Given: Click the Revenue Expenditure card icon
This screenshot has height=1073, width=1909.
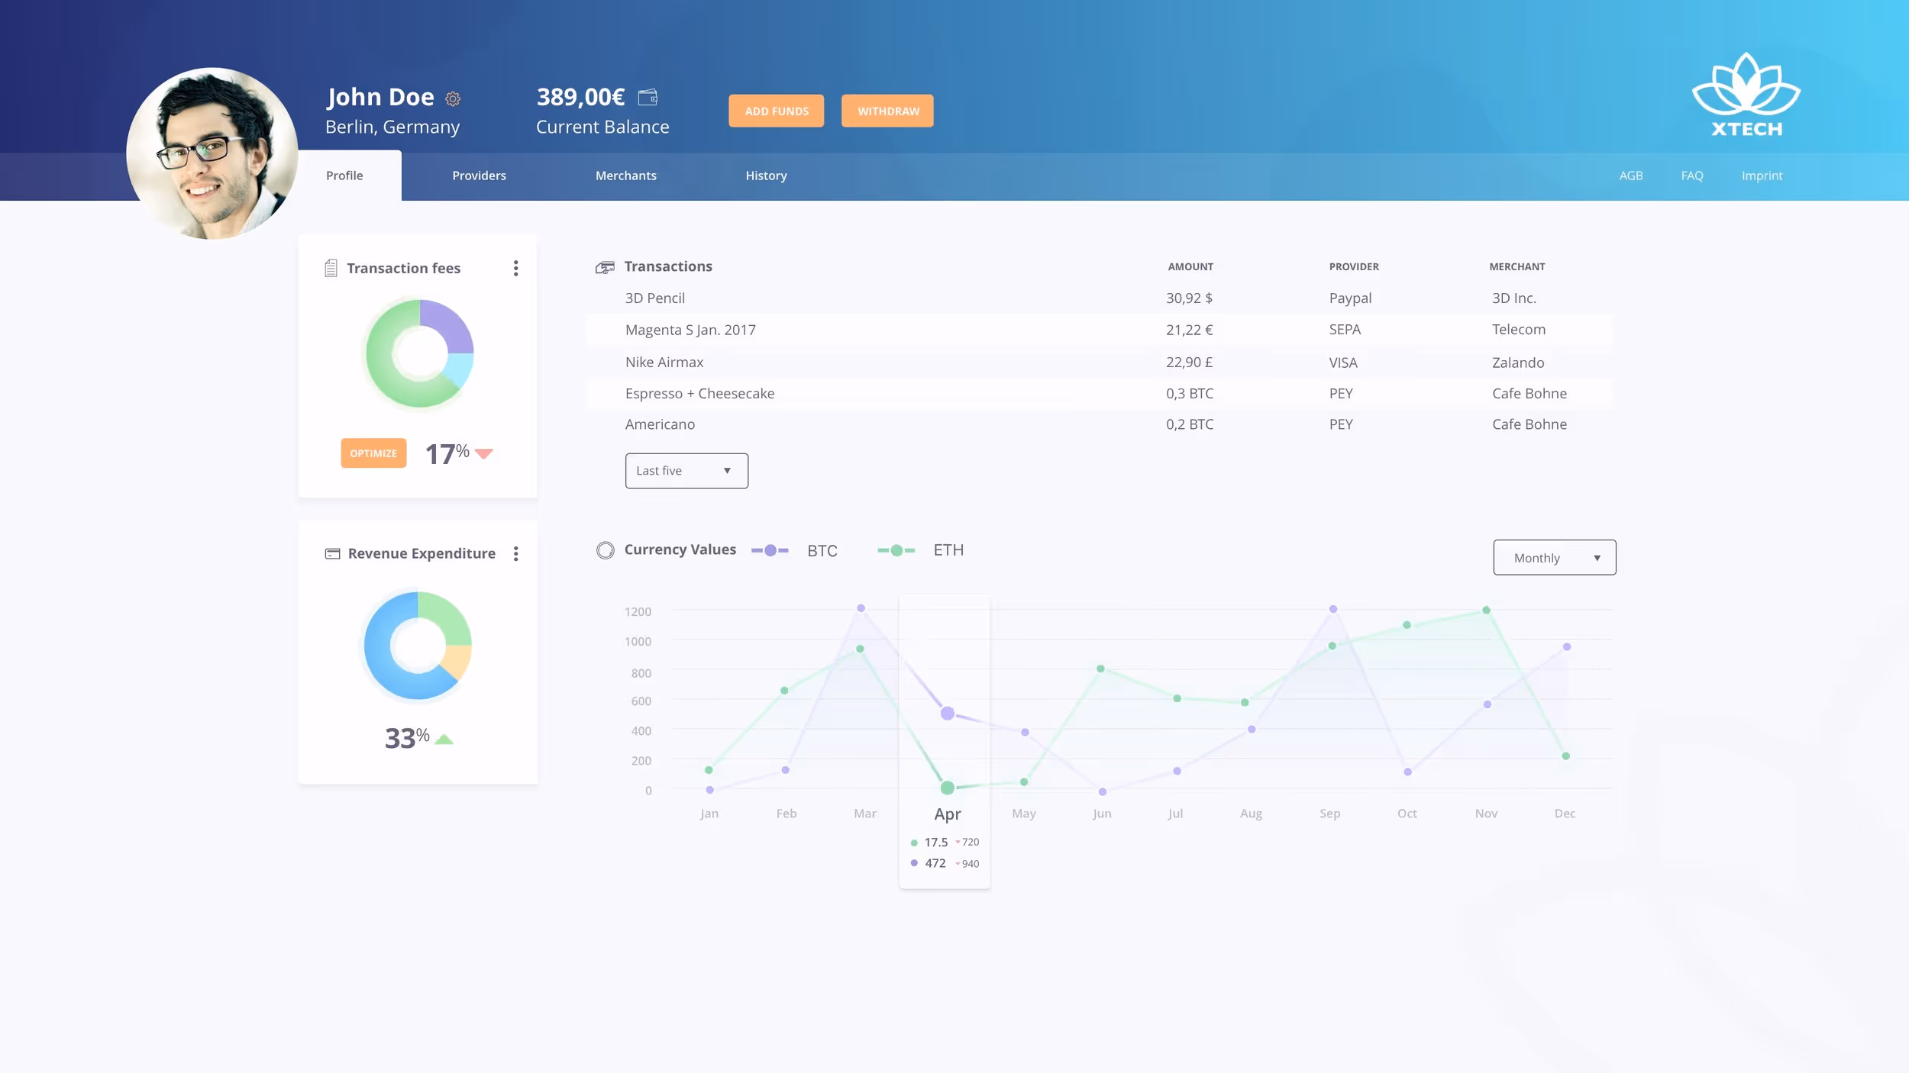Looking at the screenshot, I should pyautogui.click(x=332, y=553).
